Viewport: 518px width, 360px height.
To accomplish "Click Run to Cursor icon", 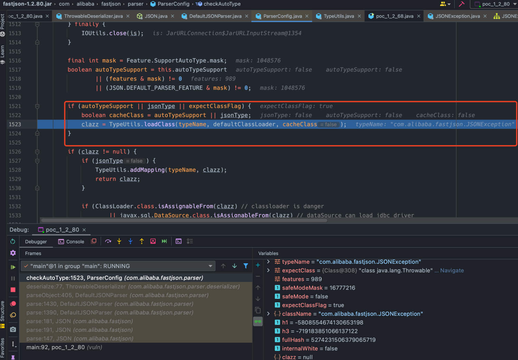I will coord(164,241).
